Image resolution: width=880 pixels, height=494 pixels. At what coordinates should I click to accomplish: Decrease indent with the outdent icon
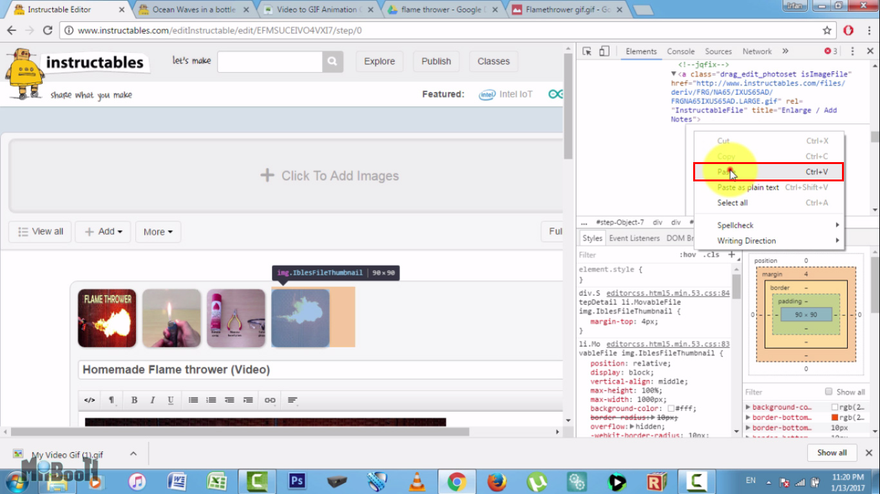tap(229, 400)
